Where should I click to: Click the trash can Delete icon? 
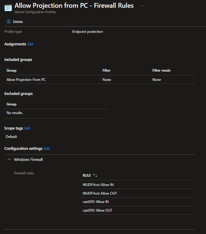click(9, 21)
